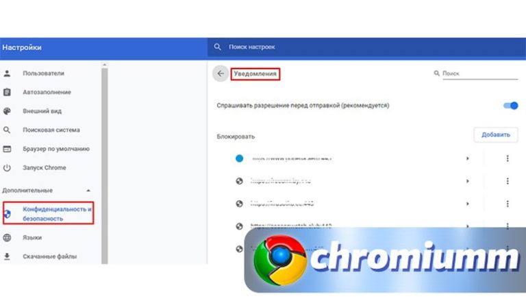Click the Внешний вид palette icon
This screenshot has height=301, width=526.
click(x=7, y=111)
